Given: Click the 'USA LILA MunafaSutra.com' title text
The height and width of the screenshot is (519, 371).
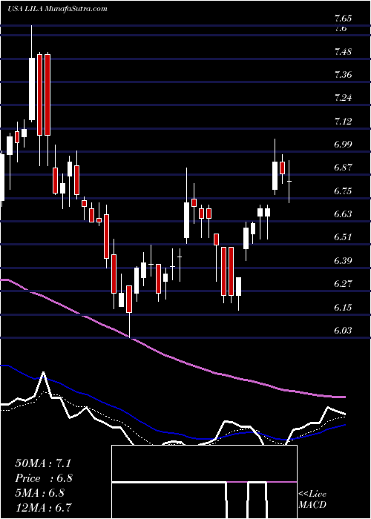Looking at the screenshot, I should pos(57,9).
